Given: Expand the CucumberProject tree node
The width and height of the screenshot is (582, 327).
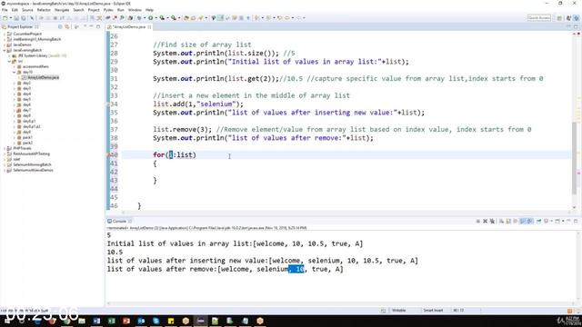Looking at the screenshot, I should click(5, 34).
